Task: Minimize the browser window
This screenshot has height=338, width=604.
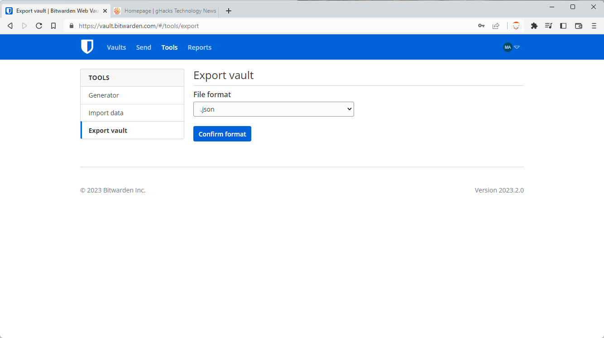Action: click(x=552, y=7)
